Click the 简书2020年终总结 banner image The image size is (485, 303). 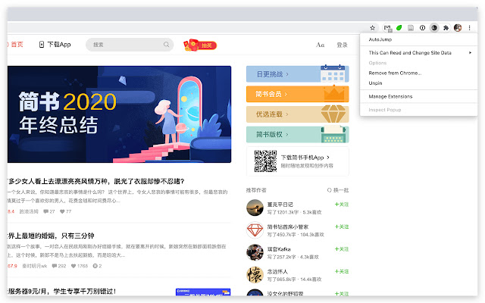[x=120, y=114]
